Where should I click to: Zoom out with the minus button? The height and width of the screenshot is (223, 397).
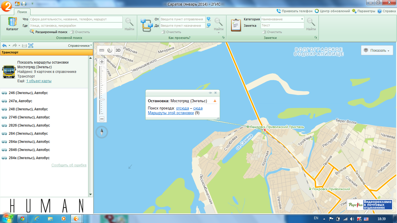tap(102, 119)
